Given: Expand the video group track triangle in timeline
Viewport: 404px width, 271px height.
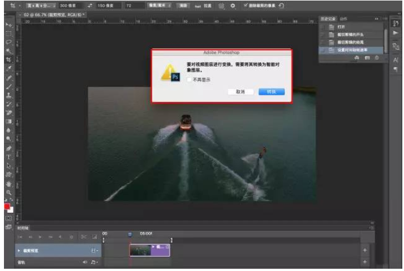Looking at the screenshot, I should tap(18, 250).
